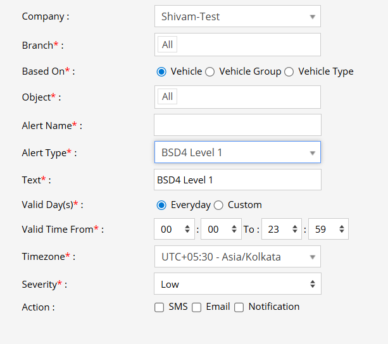The width and height of the screenshot is (388, 344).
Task: Select the Vehicle radio button
Action: 161,71
